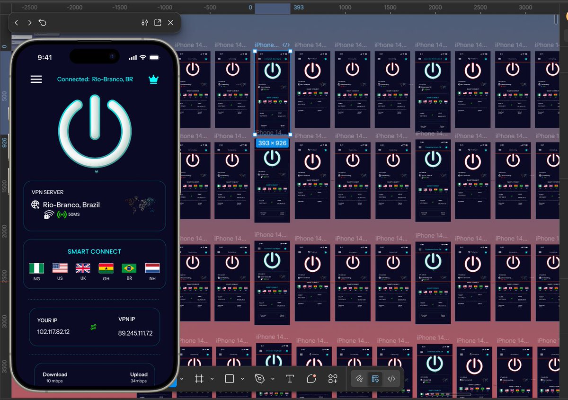Click the YOUR IP address 102.117.82.12
The width and height of the screenshot is (568, 400).
(53, 331)
